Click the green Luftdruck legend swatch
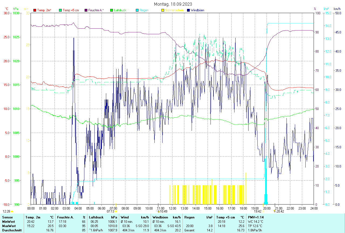345x233 pixels. click(x=112, y=10)
